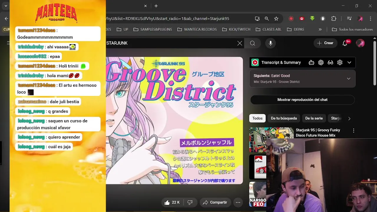Click the YouTube search magnifier button

click(x=252, y=43)
